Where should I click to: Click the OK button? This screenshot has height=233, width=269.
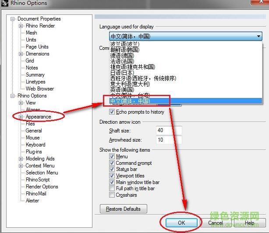181,223
